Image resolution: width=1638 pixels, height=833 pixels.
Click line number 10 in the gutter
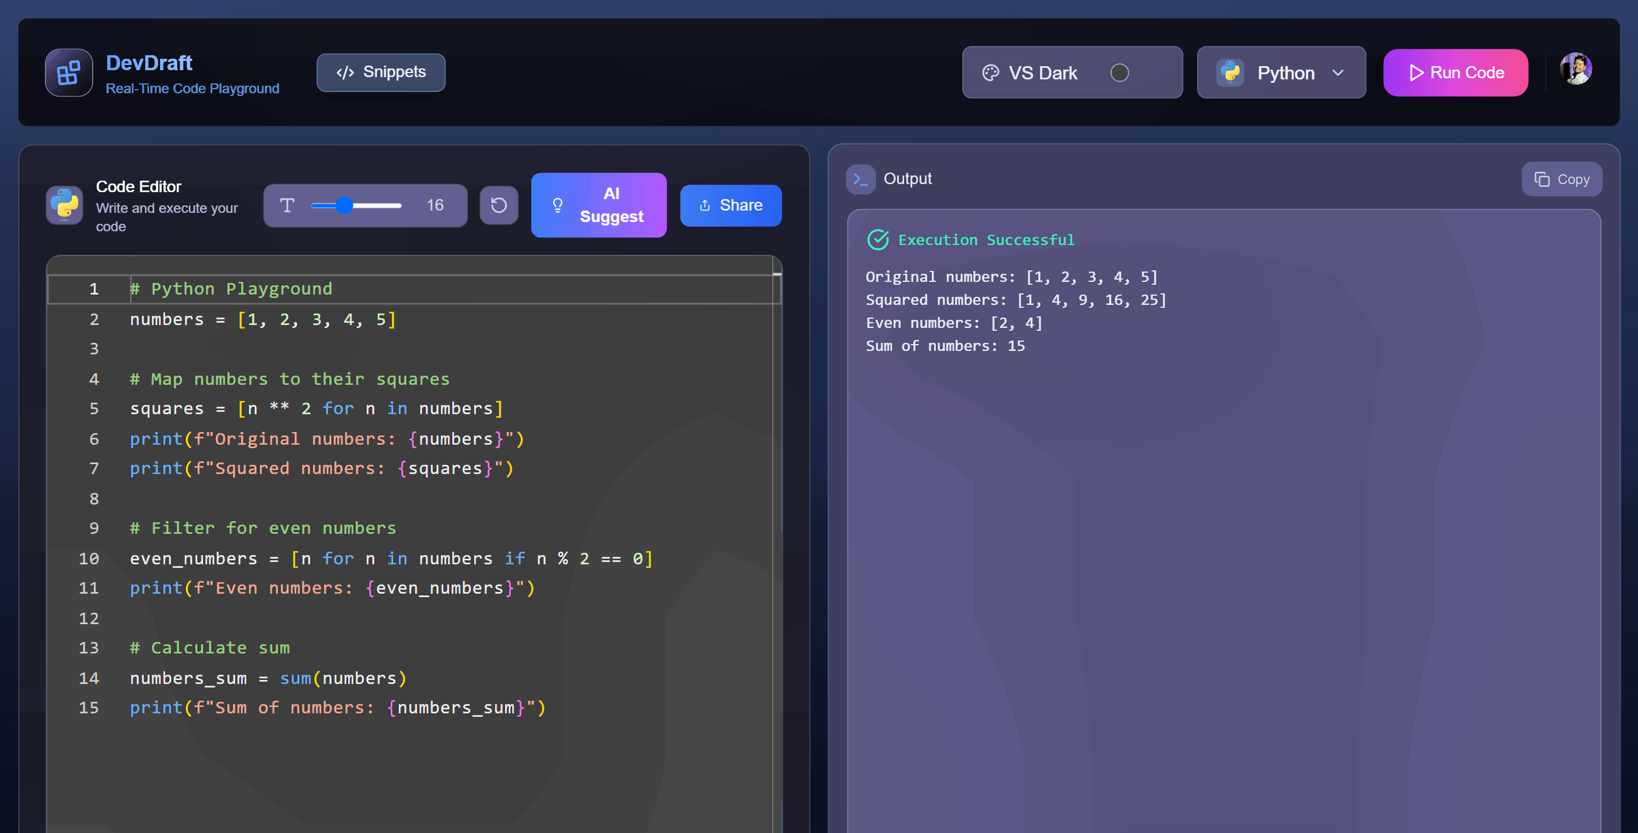(89, 559)
